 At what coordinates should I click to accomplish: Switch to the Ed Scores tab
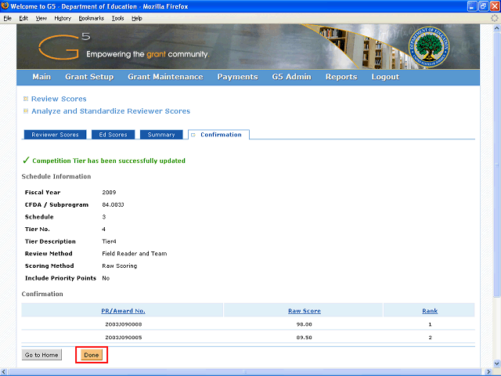pyautogui.click(x=112, y=135)
